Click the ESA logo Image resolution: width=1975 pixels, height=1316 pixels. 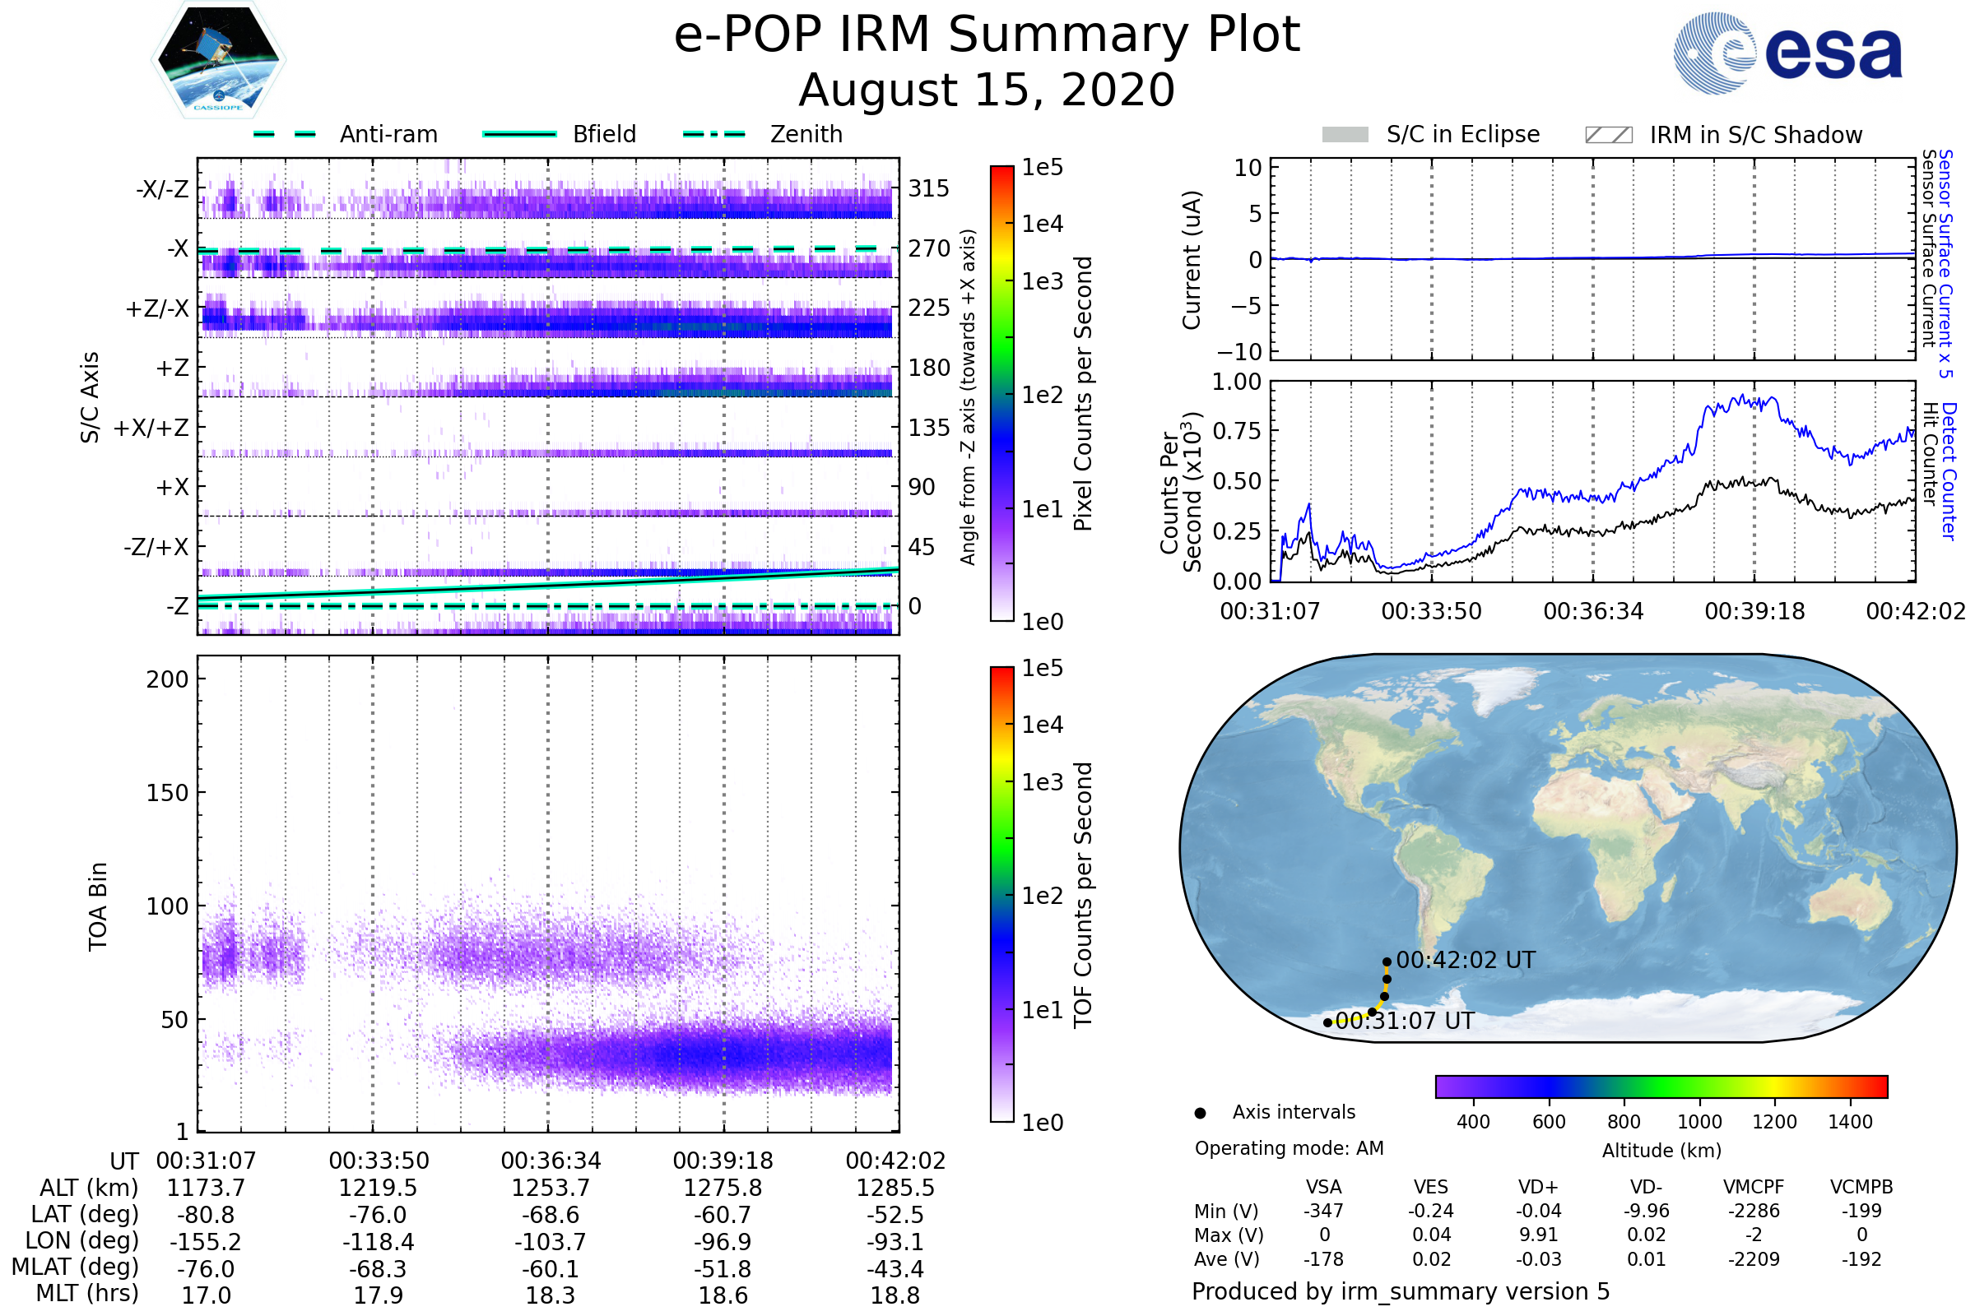[x=1788, y=52]
